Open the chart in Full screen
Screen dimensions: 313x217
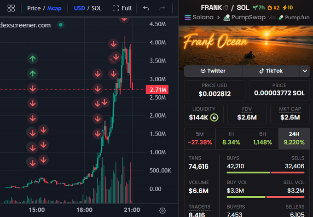tap(122, 8)
